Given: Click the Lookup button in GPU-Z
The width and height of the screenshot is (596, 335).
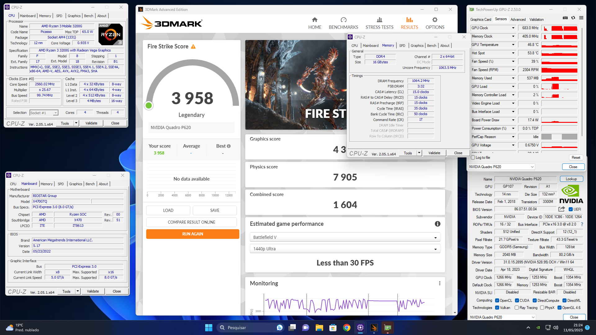Looking at the screenshot, I should coord(571,179).
